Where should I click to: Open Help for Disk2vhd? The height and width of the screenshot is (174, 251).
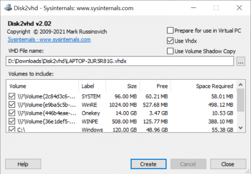click(23, 164)
